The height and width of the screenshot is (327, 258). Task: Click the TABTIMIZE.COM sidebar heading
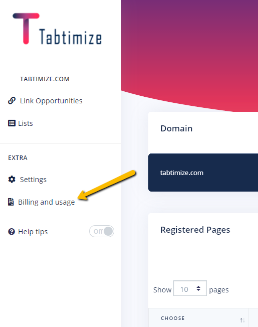pyautogui.click(x=45, y=79)
